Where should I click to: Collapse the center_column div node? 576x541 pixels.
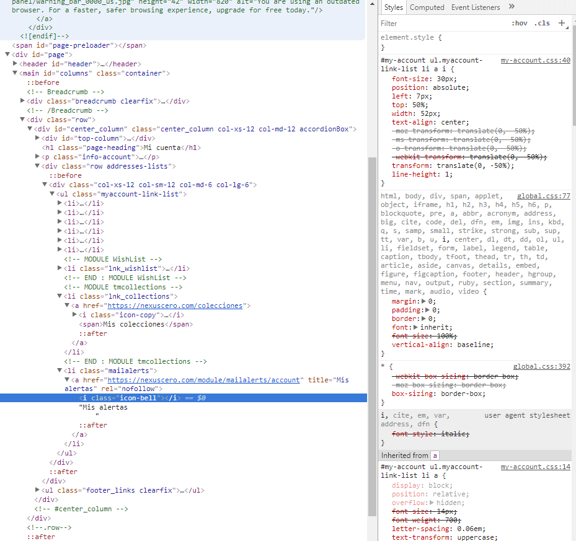(30, 128)
